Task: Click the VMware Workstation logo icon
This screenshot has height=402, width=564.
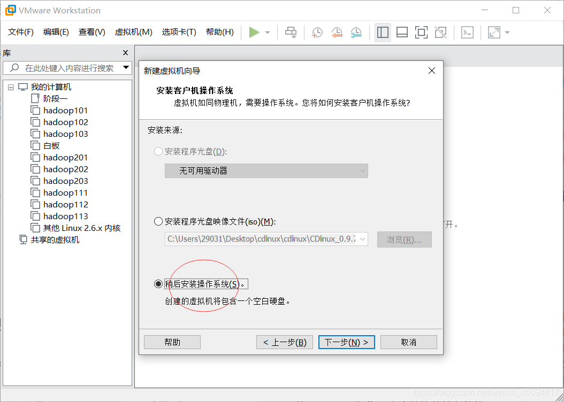Action: point(10,10)
